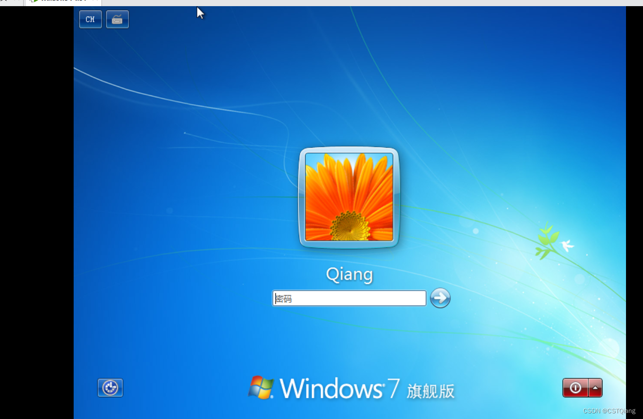Click the CH input language button

[x=90, y=19]
